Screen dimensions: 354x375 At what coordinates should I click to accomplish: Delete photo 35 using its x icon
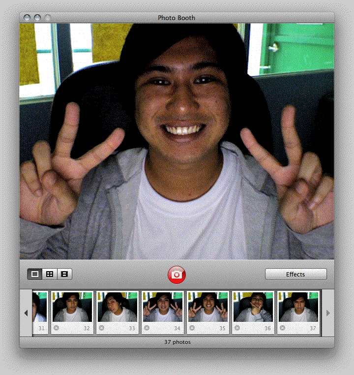click(x=192, y=328)
